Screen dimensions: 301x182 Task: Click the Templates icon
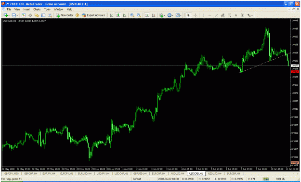[x=178, y=15]
